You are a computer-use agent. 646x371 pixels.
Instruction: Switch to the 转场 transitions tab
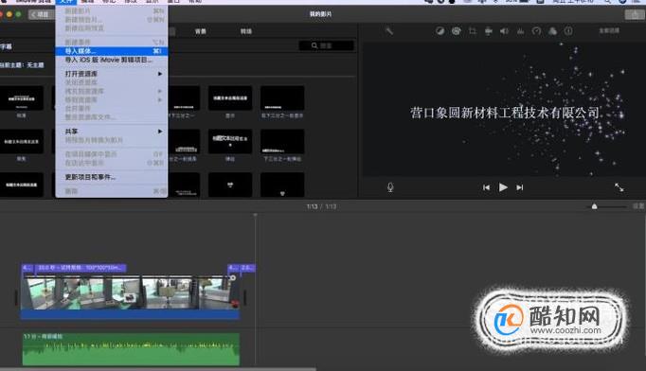pyautogui.click(x=246, y=31)
